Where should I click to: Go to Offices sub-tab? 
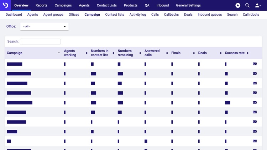[x=74, y=15]
